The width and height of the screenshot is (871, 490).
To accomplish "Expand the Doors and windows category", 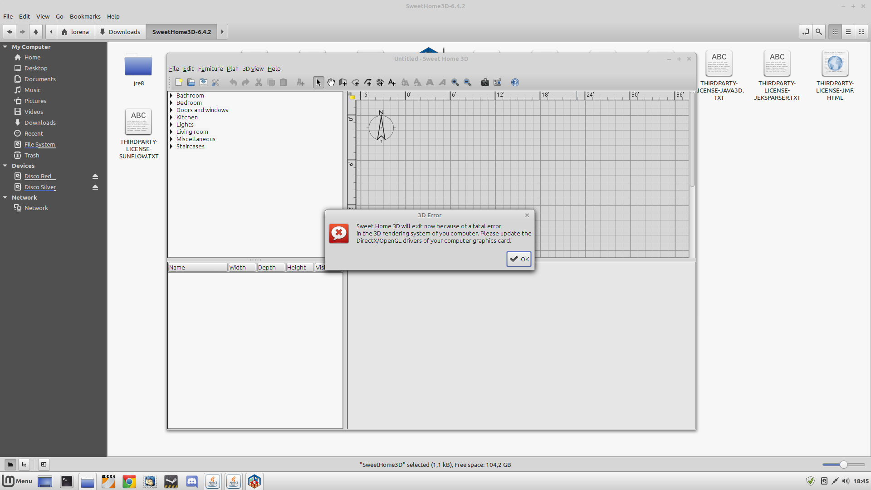I will [x=171, y=110].
